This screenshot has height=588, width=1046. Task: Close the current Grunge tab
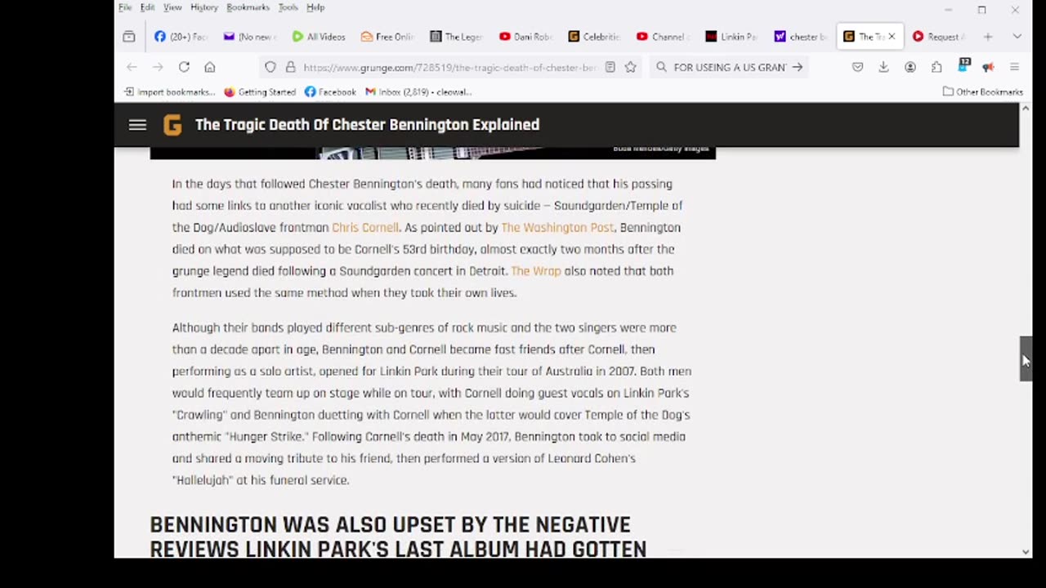[x=892, y=37]
